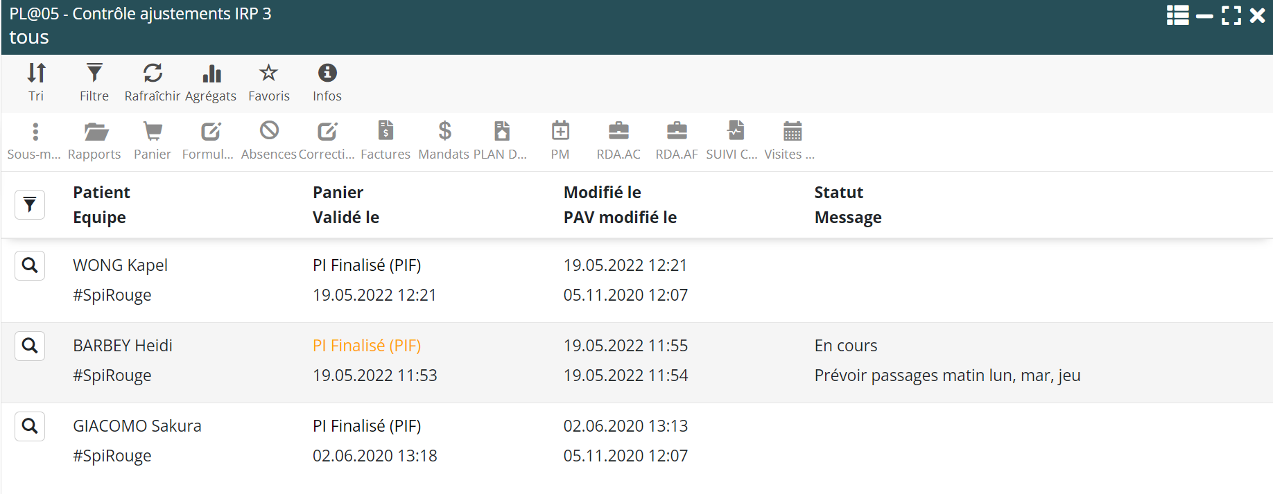Open Rapports folder
The height and width of the screenshot is (494, 1273).
click(94, 141)
